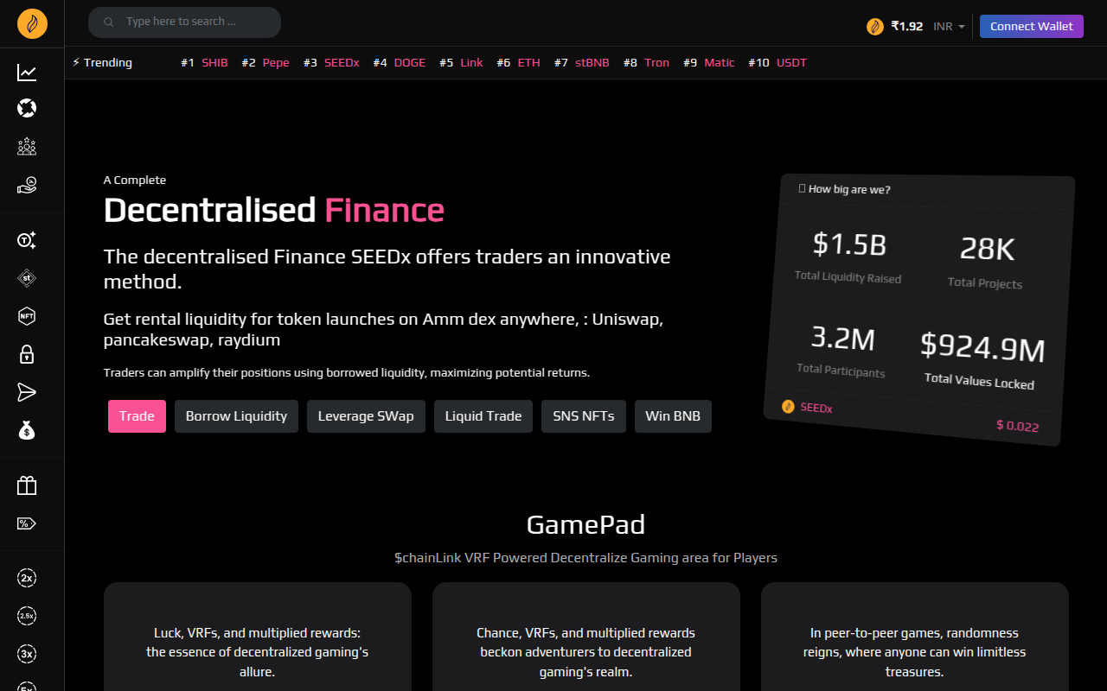Open the 2.5x multiplier game icon
This screenshot has height=691, width=1107.
(27, 617)
